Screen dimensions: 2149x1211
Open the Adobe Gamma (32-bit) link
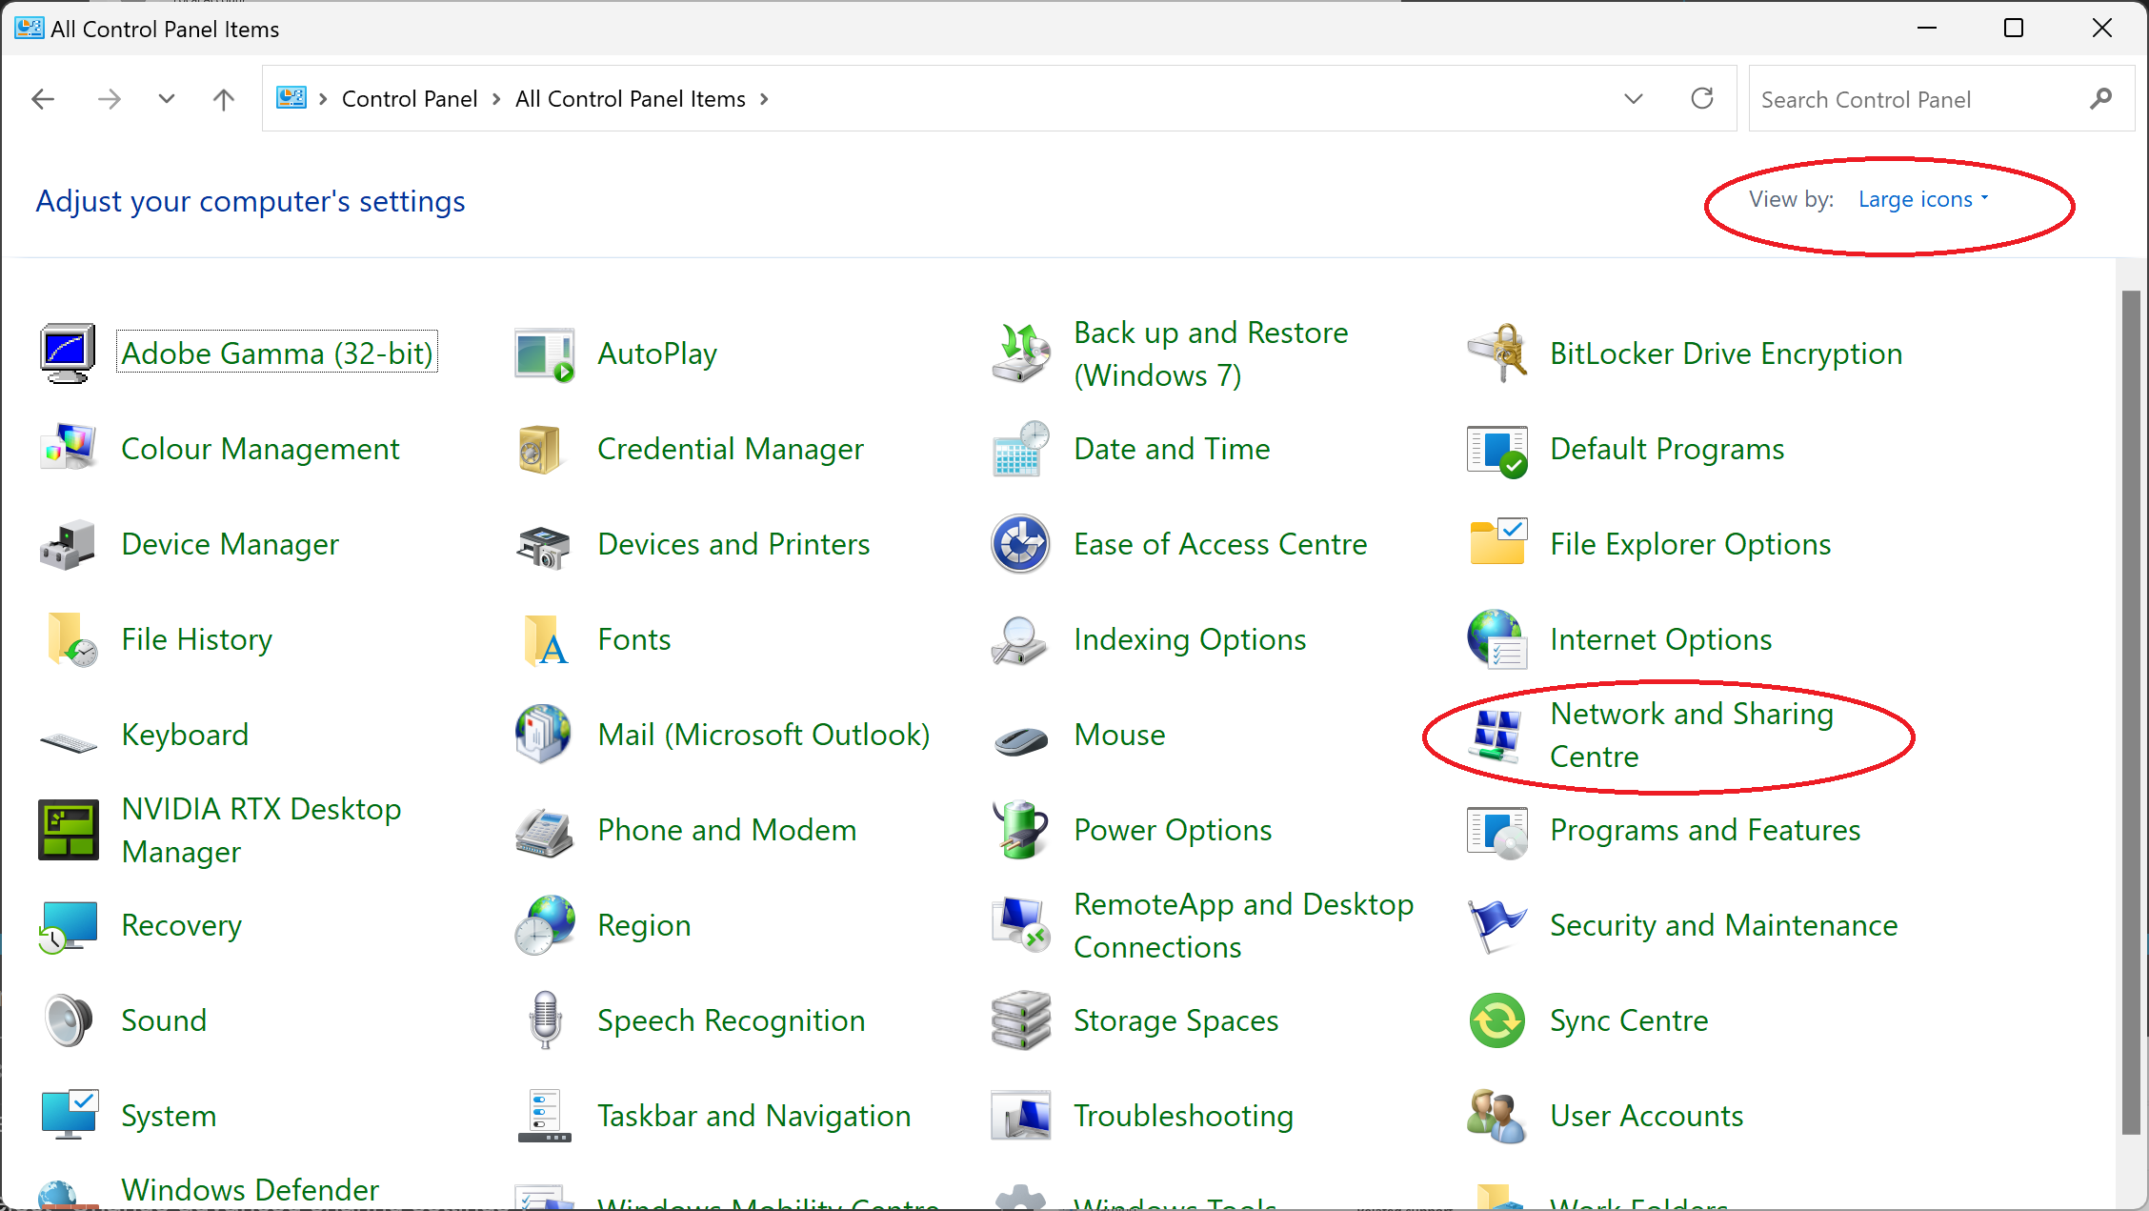coord(276,353)
